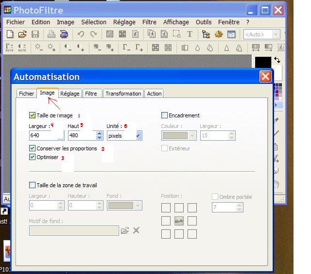
Task: Switch to the Fichier tab in Automatisation
Action: pyautogui.click(x=26, y=94)
